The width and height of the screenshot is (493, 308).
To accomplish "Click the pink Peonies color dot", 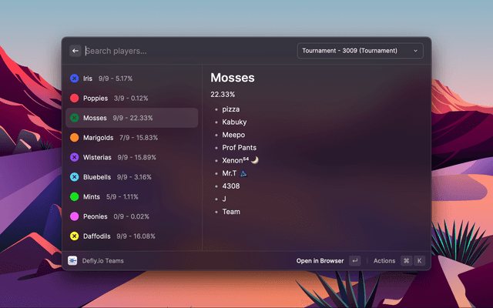I will point(74,216).
